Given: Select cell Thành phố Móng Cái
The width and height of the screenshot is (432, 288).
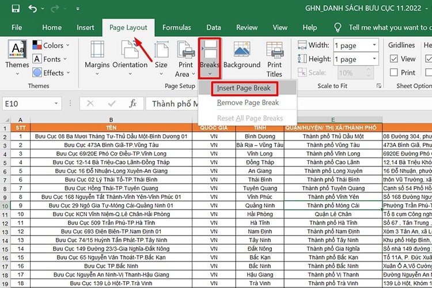Looking at the screenshot, I should [x=333, y=206].
